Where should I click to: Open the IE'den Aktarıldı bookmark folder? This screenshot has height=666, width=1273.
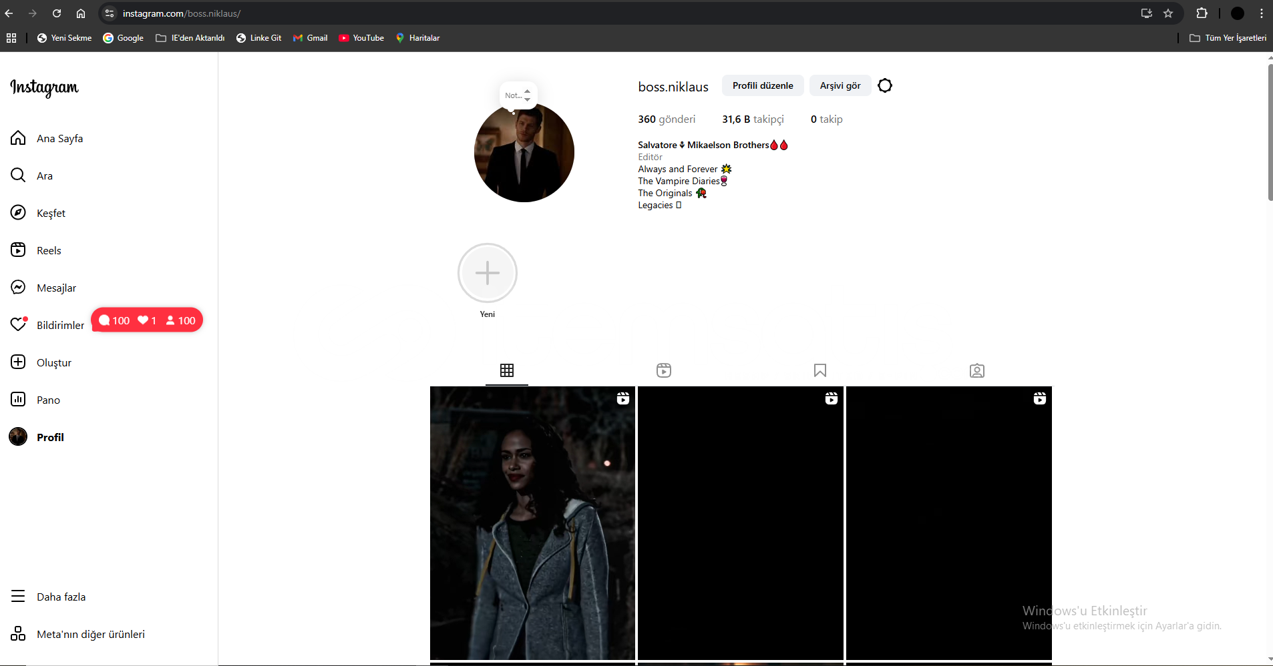point(190,38)
